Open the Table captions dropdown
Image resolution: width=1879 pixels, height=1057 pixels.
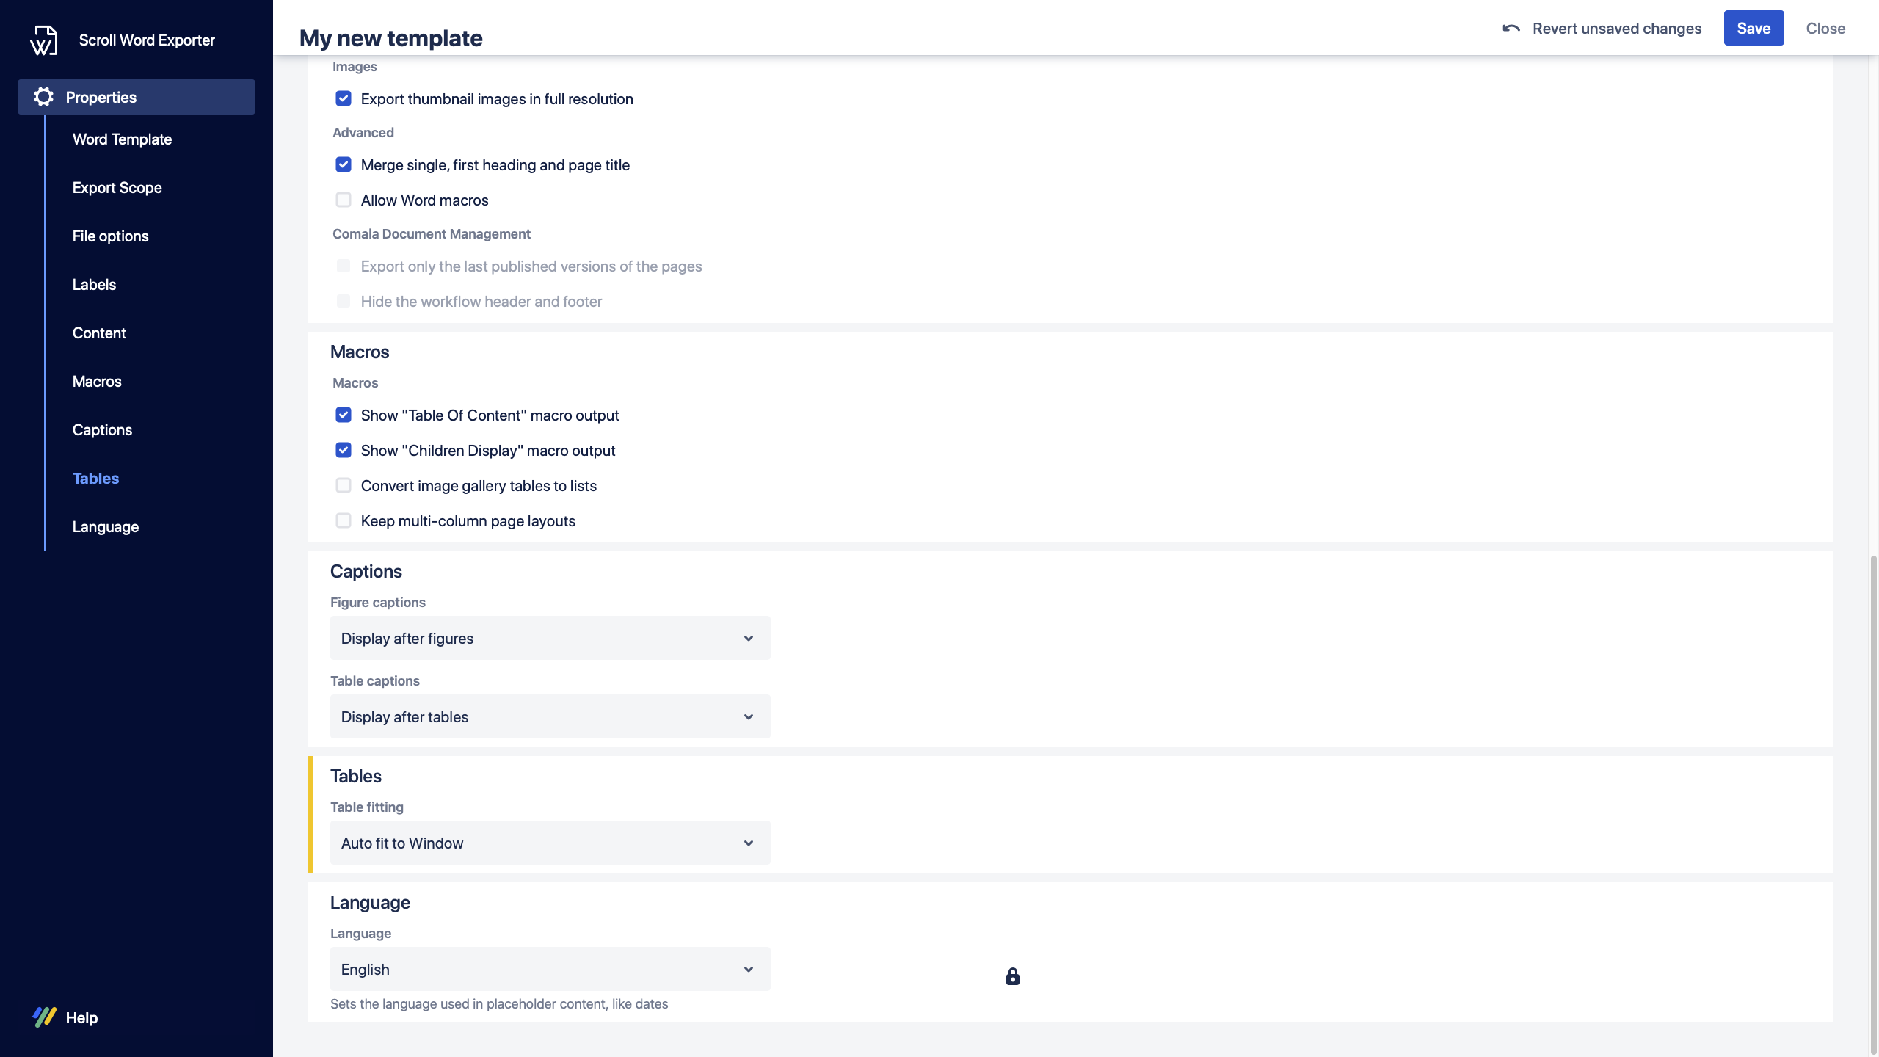(x=550, y=716)
